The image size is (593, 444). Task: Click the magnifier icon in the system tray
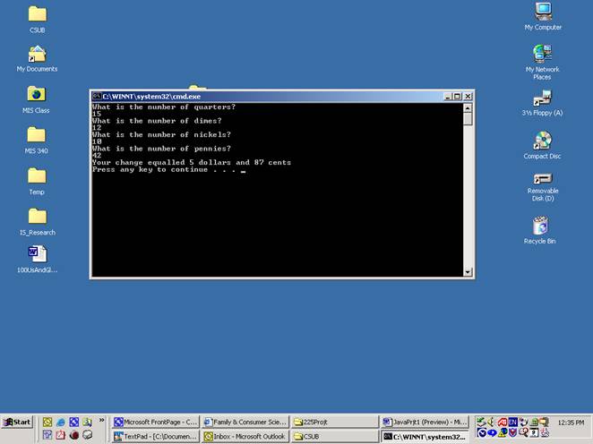pos(523,432)
